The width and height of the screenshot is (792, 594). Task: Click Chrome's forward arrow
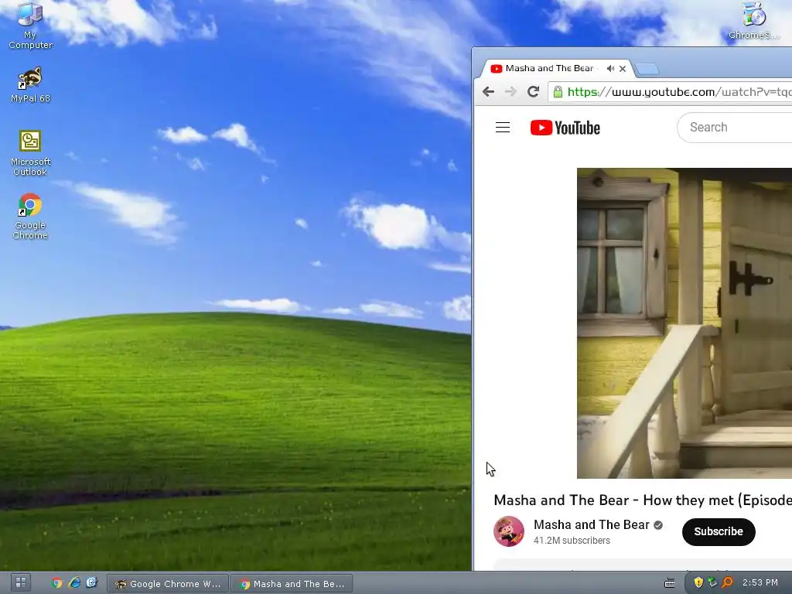(510, 91)
